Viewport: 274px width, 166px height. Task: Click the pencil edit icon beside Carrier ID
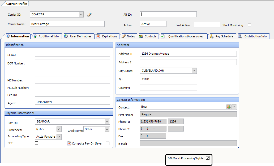(x=89, y=15)
